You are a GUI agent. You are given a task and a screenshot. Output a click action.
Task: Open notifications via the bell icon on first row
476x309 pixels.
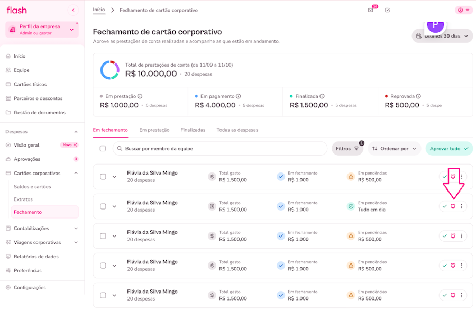coord(453,176)
